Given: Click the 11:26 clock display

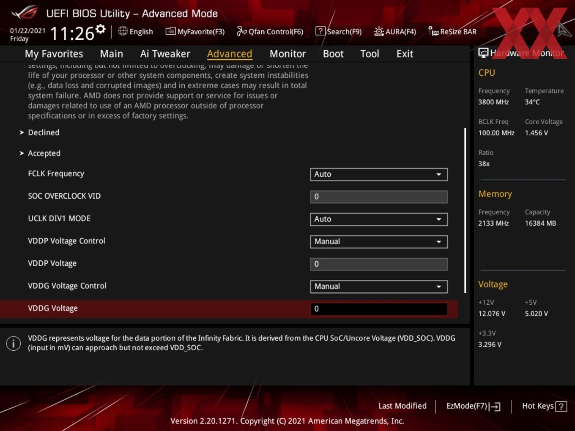Looking at the screenshot, I should [72, 33].
